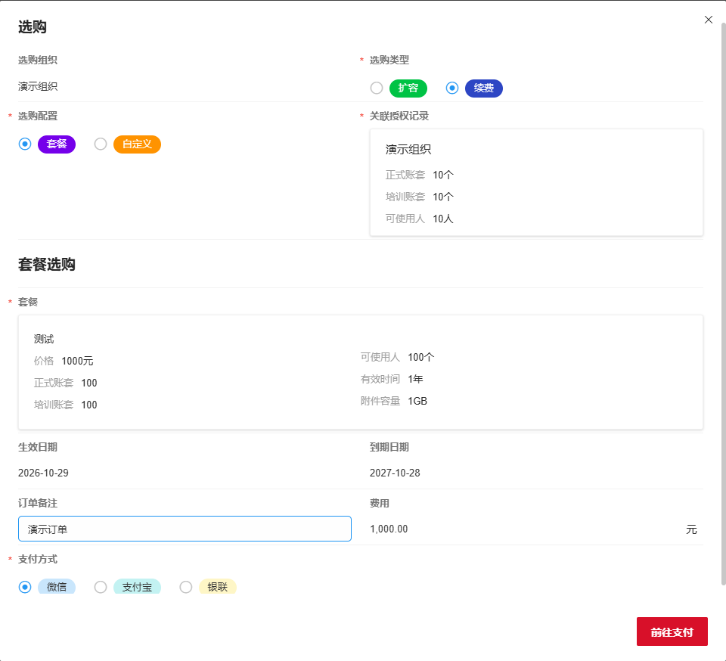Select the 续费 purchase type radio
Image resolution: width=726 pixels, height=661 pixels.
tap(451, 88)
